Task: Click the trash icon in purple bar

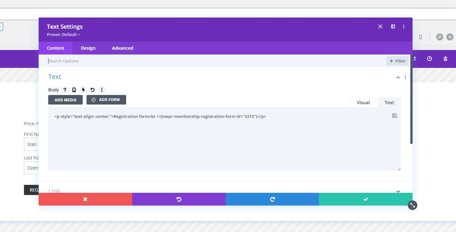Action: tap(445, 59)
